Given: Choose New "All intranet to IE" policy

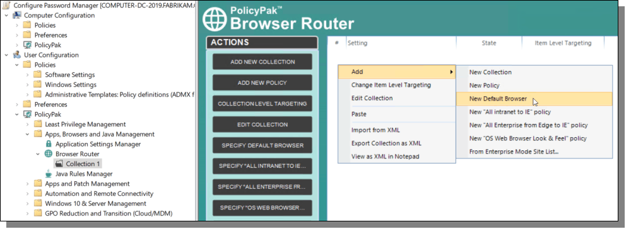Looking at the screenshot, I should pos(534,112).
